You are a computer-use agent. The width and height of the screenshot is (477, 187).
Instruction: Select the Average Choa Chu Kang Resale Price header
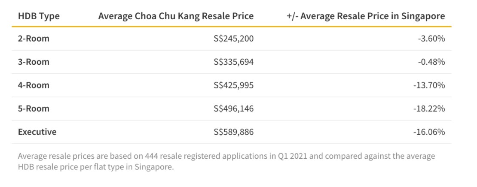(176, 16)
